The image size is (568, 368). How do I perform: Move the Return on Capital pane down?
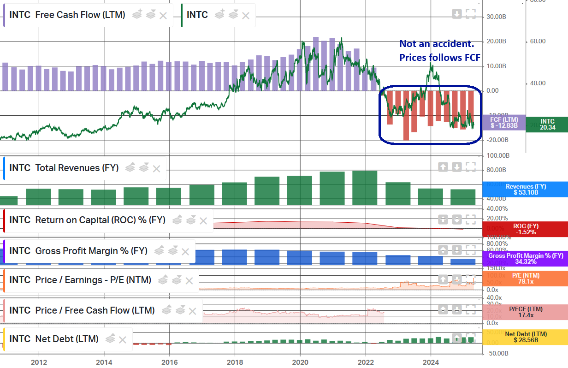click(x=456, y=220)
